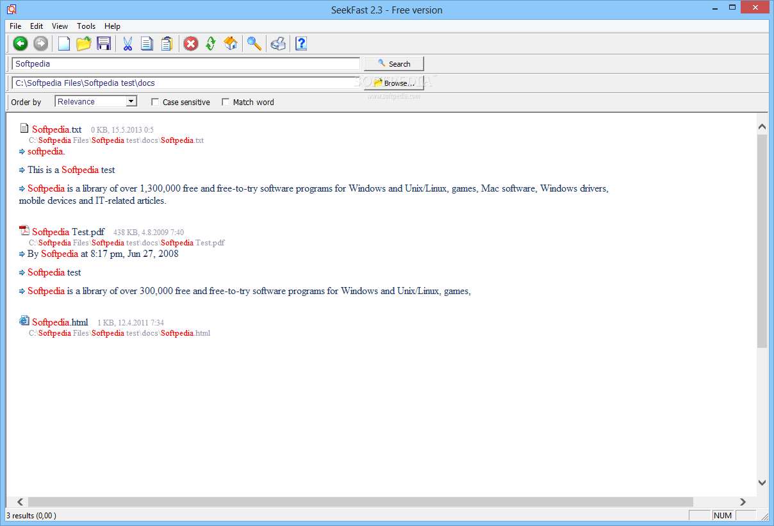This screenshot has width=774, height=526.
Task: Click the Search button
Action: coord(394,64)
